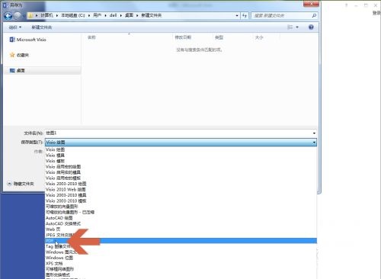Open the address bar history dropdown arrow

coord(237,15)
